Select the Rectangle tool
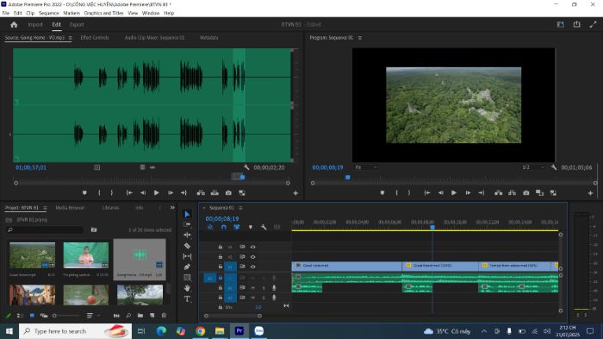The height and width of the screenshot is (339, 603). pos(187,278)
